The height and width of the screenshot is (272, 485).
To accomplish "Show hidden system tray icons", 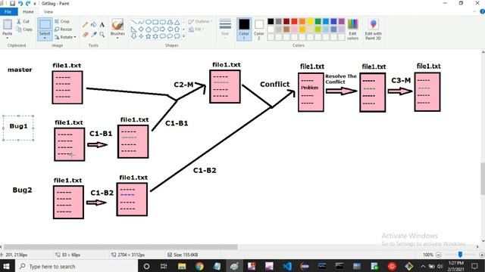I will [x=423, y=266].
